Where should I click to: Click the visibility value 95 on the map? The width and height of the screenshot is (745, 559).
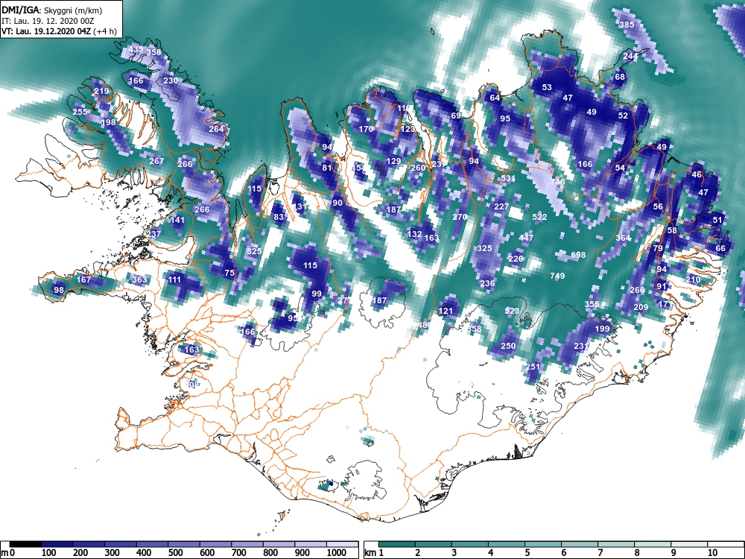click(x=505, y=119)
